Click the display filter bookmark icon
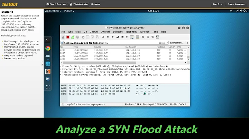249x139 pixels. pyautogui.click(x=62, y=43)
